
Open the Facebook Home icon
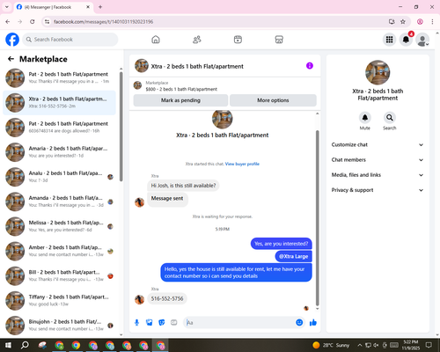156,40
